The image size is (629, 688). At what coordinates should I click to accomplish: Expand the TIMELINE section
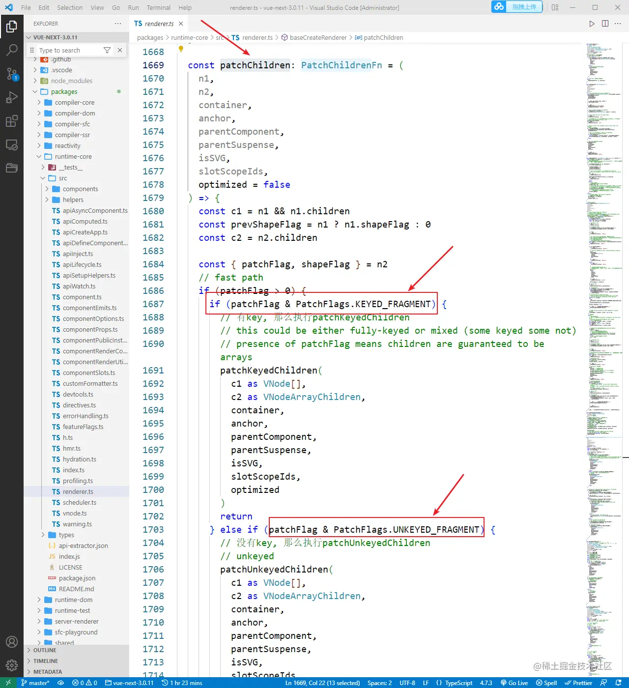tap(76, 661)
